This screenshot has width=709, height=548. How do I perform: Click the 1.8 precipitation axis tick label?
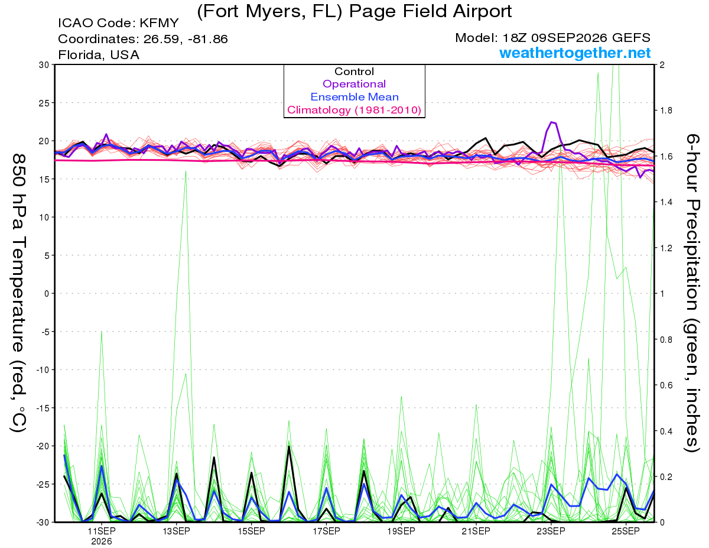[665, 111]
